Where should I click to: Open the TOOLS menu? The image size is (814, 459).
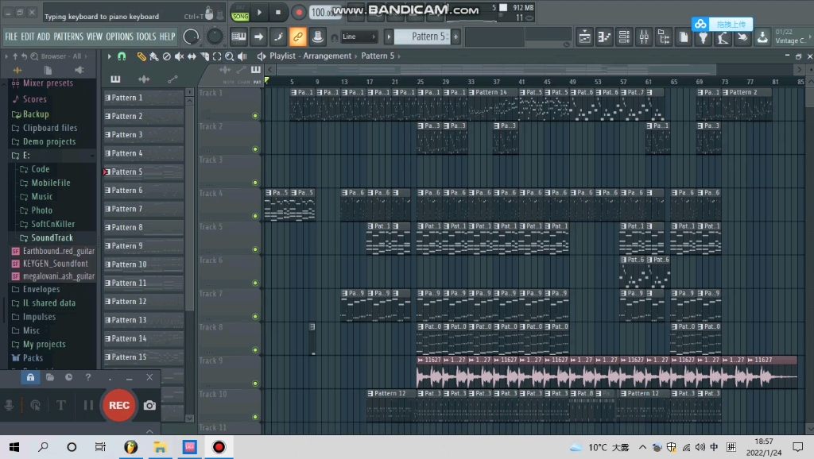pos(146,37)
